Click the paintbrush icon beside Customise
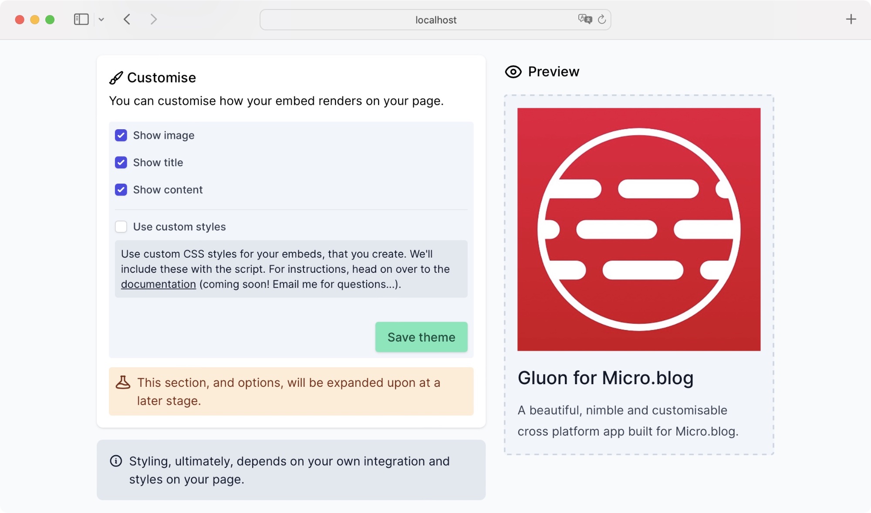 [116, 78]
